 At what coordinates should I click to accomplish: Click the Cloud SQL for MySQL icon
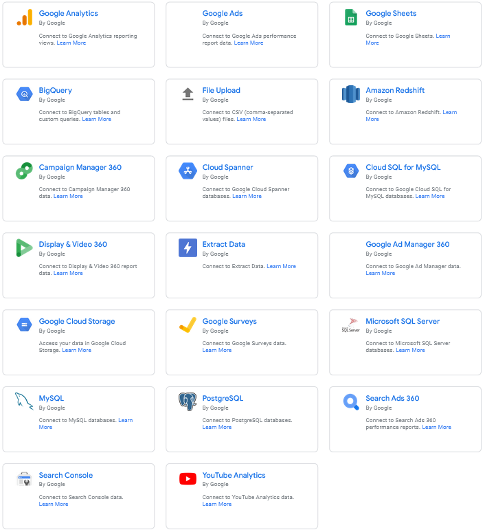pyautogui.click(x=351, y=171)
